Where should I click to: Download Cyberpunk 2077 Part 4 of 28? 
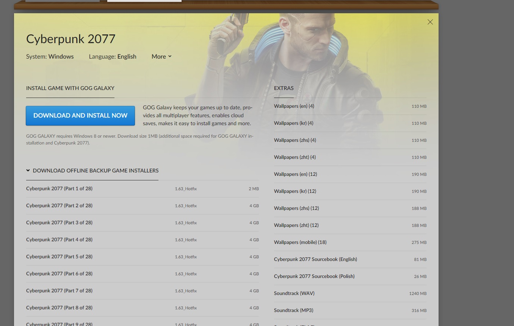pyautogui.click(x=143, y=240)
